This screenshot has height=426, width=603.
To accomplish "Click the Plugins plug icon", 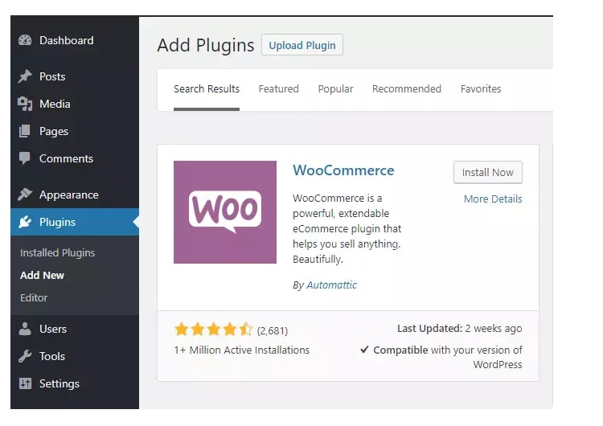I will coord(25,222).
